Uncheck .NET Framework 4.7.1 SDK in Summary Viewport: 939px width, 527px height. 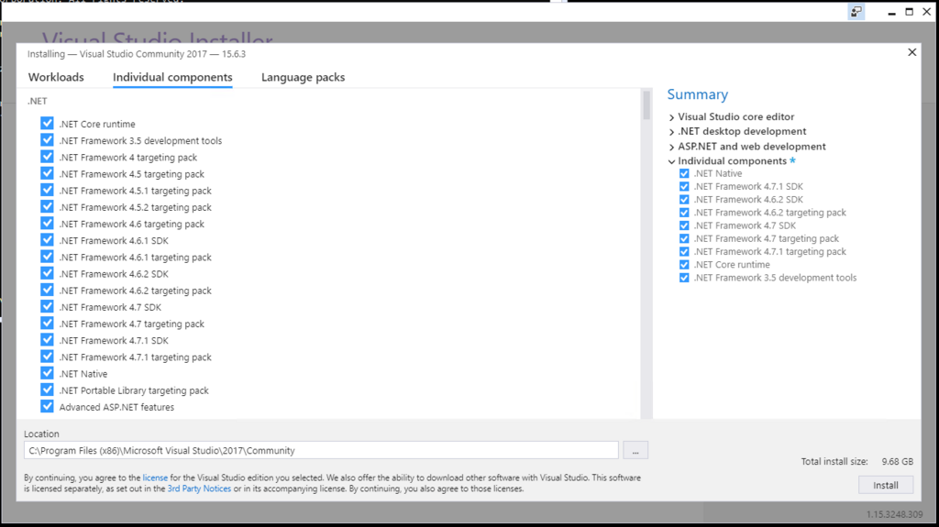(x=684, y=187)
